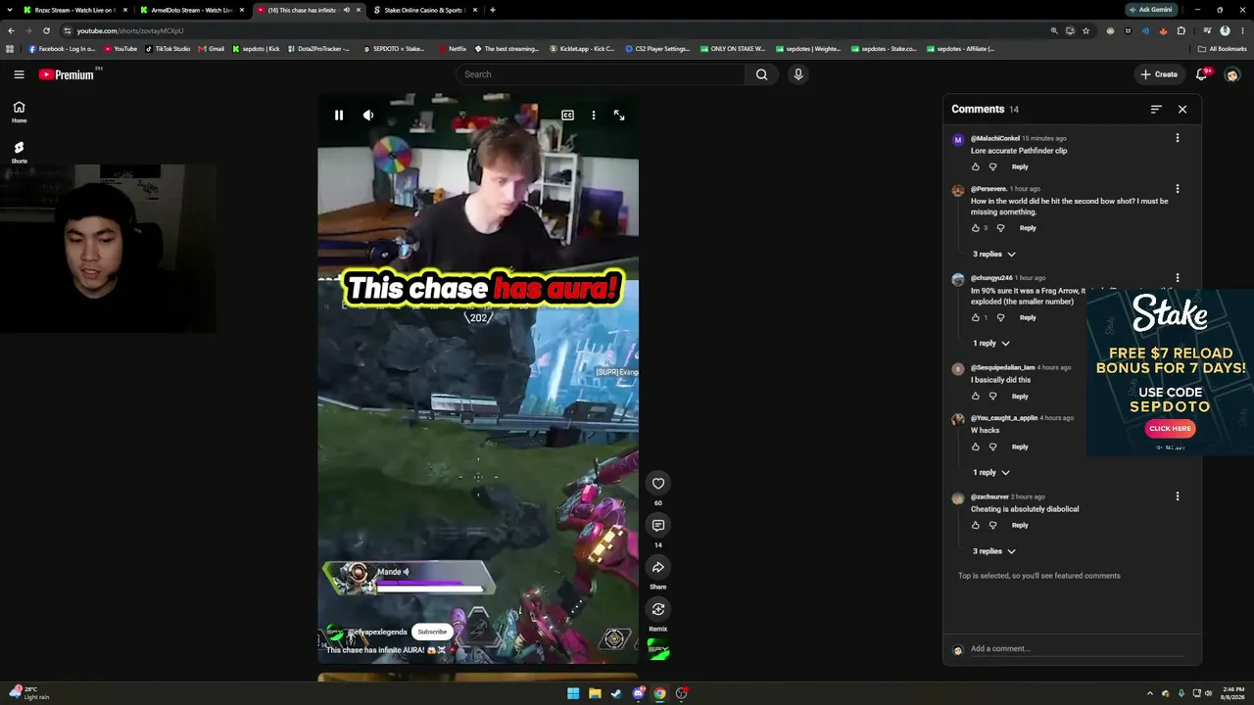Like this Short with the heart button

(x=658, y=483)
